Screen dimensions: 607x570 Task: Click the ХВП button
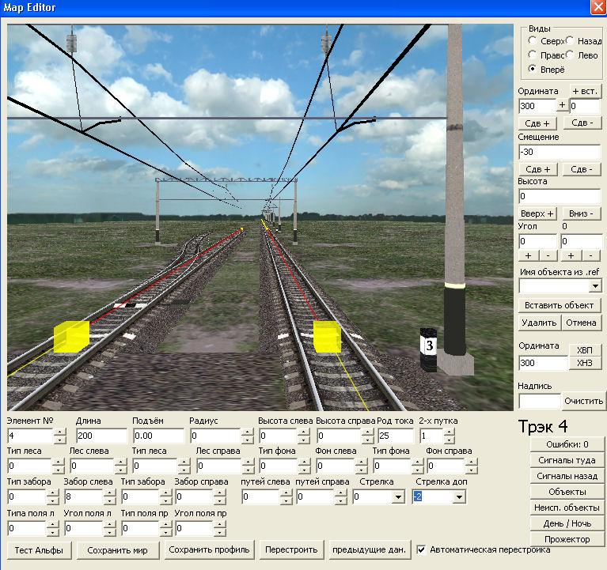point(585,350)
